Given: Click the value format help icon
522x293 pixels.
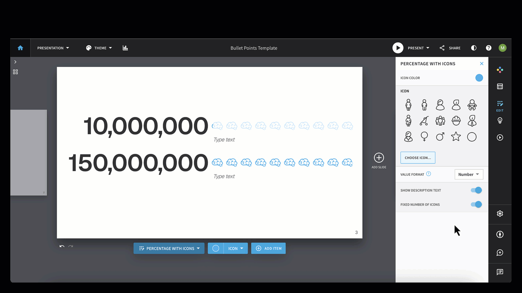Looking at the screenshot, I should click(x=428, y=174).
